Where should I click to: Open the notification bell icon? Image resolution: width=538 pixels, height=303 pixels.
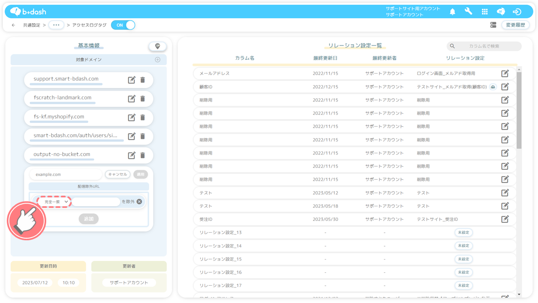pos(452,12)
